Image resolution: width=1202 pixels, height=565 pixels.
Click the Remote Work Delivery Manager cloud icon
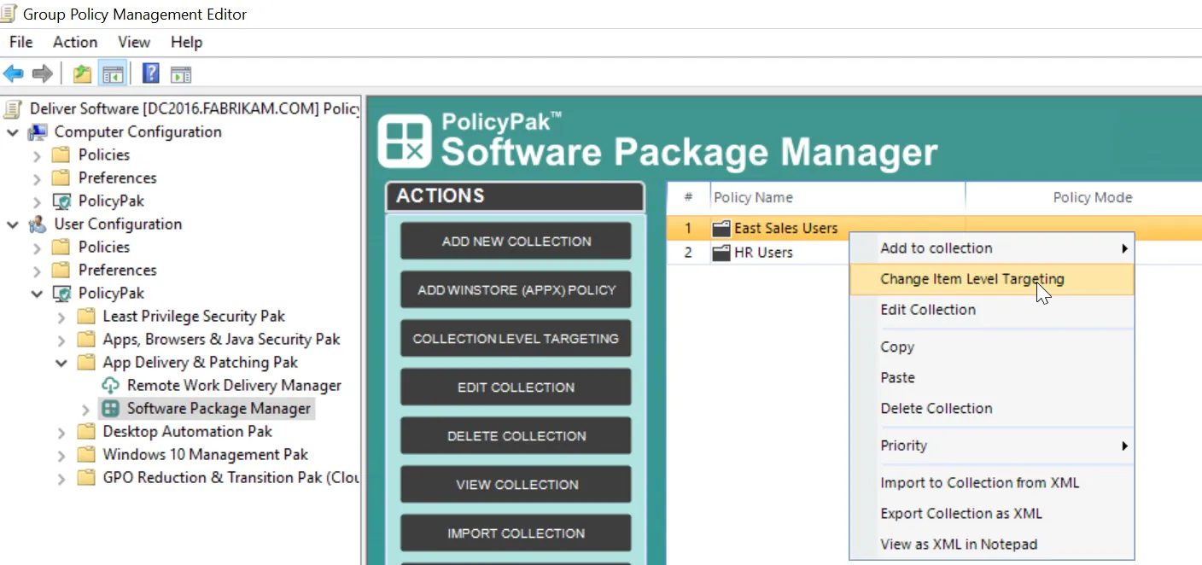coord(110,386)
